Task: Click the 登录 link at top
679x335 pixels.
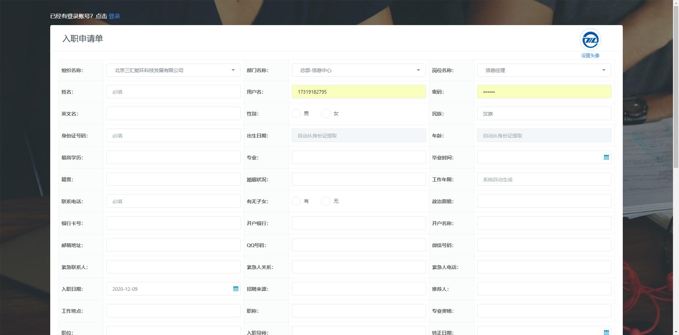Action: point(114,16)
